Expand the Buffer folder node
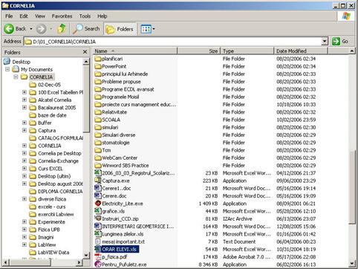 [25, 123]
